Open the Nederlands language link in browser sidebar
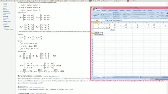This screenshot has width=168, height=94. tap(6, 11)
